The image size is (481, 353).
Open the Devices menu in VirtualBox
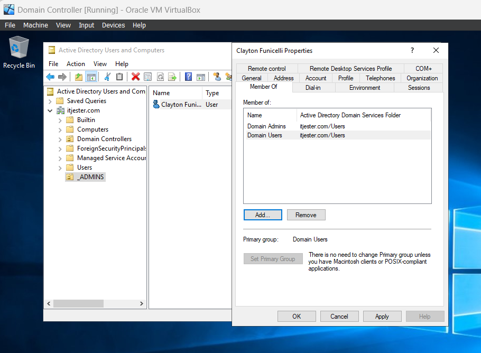click(113, 25)
